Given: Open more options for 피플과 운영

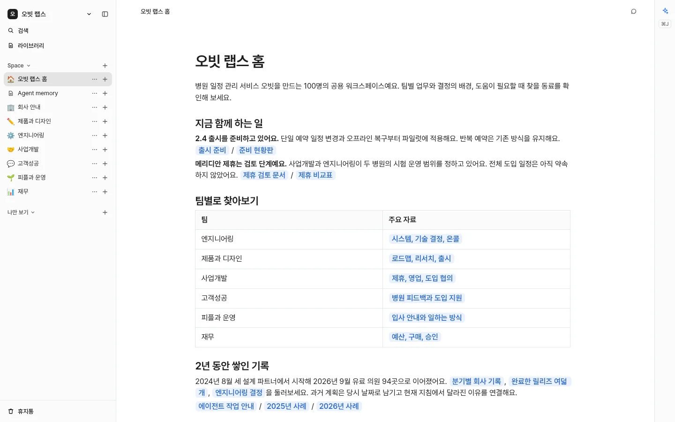Looking at the screenshot, I should [95, 178].
